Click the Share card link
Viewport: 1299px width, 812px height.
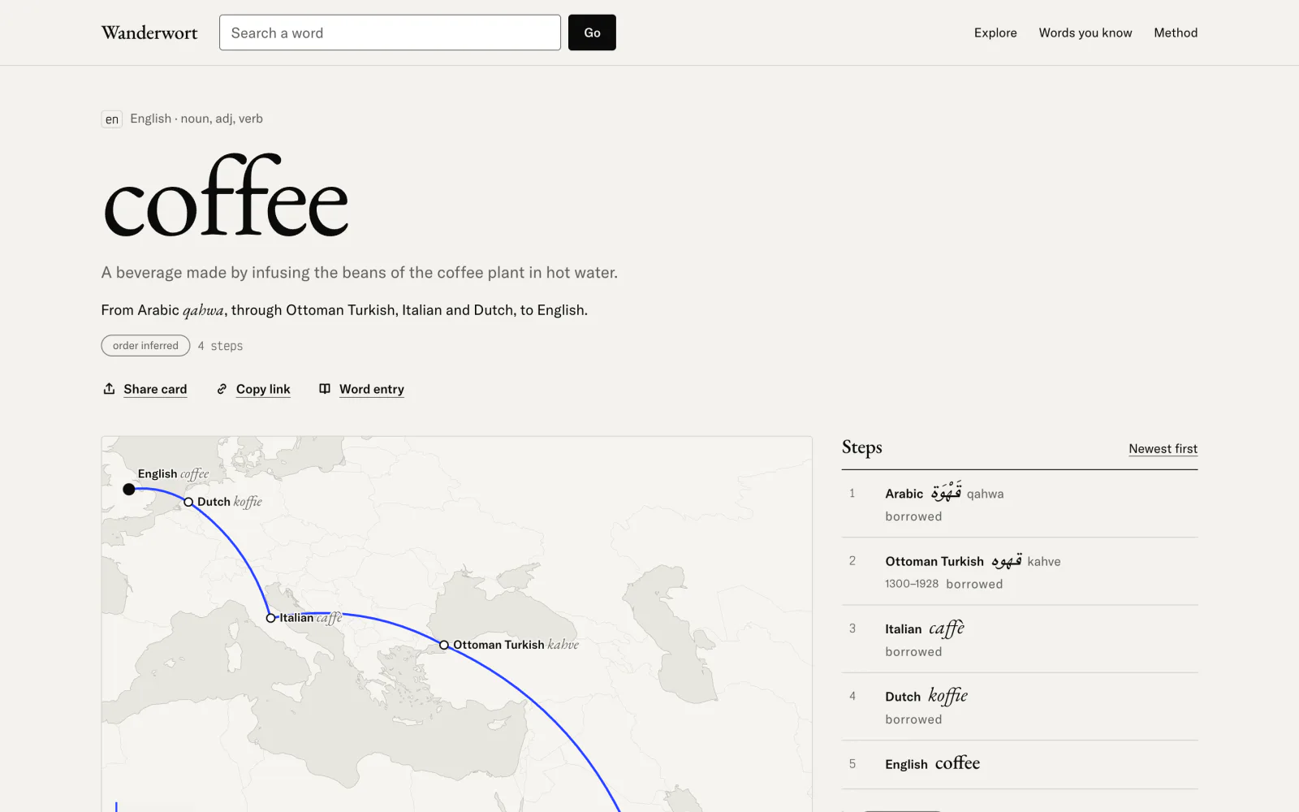coord(155,389)
